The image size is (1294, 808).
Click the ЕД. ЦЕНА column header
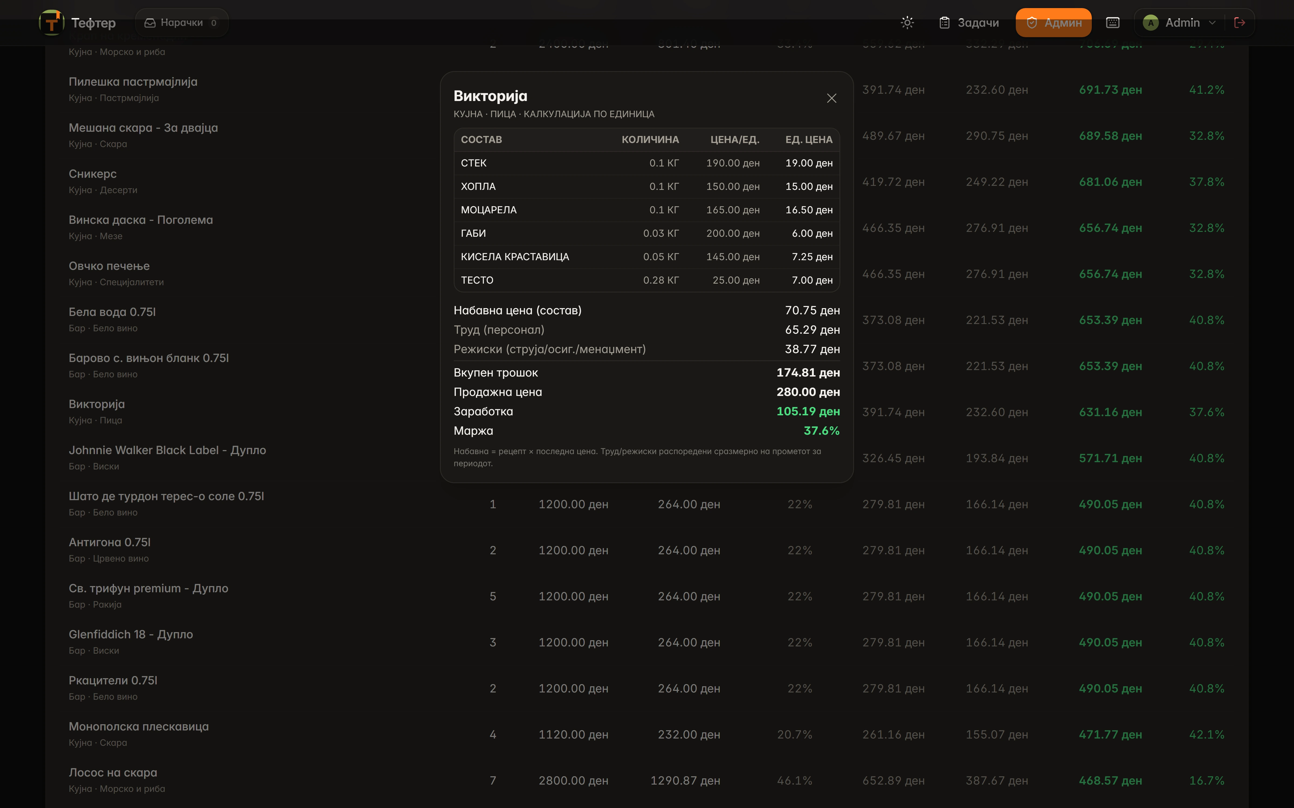pos(808,140)
